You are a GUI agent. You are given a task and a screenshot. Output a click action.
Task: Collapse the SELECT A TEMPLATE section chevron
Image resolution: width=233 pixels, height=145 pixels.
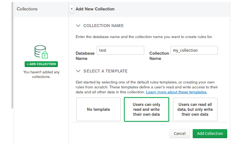click(78, 71)
